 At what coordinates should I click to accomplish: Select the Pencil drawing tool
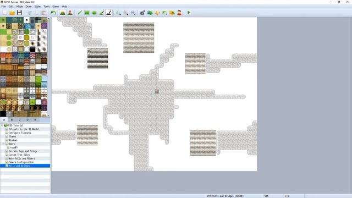(x=79, y=13)
